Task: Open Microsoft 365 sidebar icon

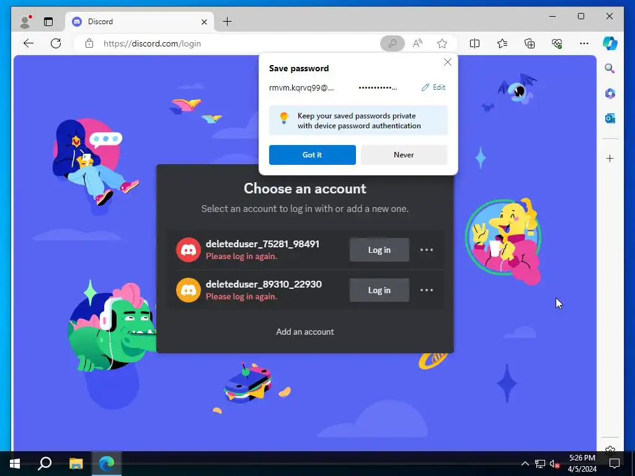Action: point(610,94)
